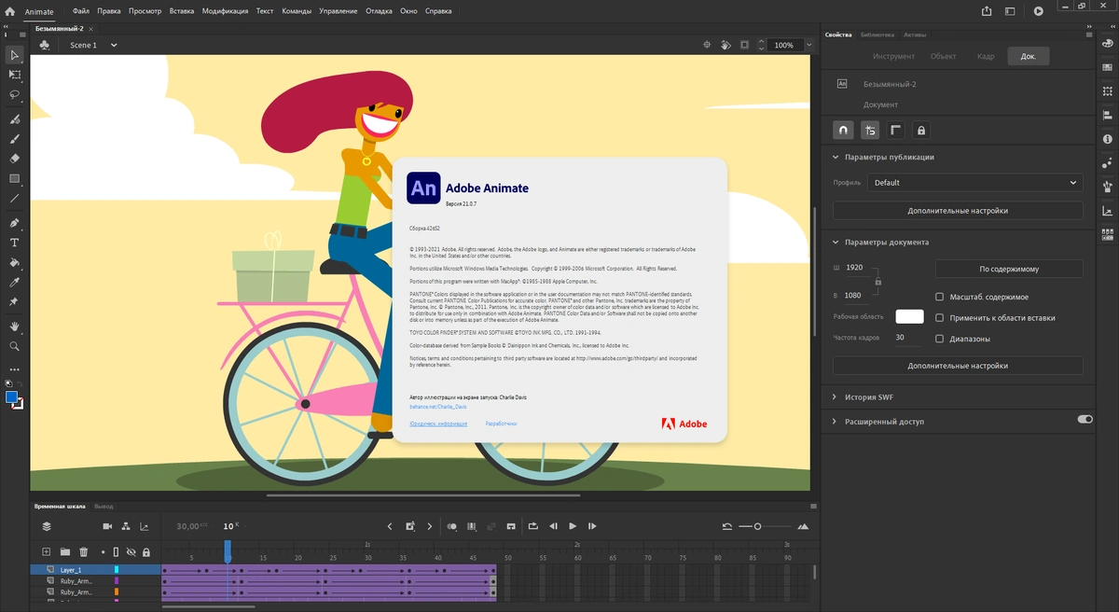Screen dimensions: 1119x612
Task: Open the Профиль Default dropdown
Action: 975,183
